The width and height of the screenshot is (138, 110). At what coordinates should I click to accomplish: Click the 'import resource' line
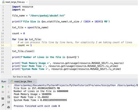(23, 7)
